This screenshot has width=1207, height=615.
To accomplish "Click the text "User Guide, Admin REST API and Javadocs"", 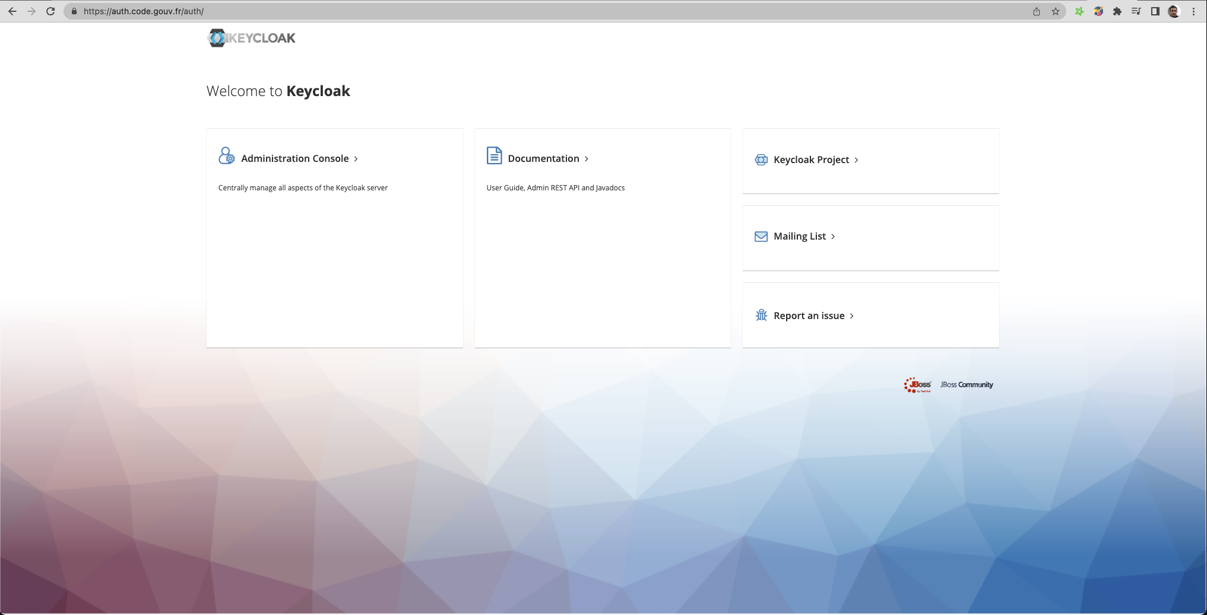I will coord(556,188).
